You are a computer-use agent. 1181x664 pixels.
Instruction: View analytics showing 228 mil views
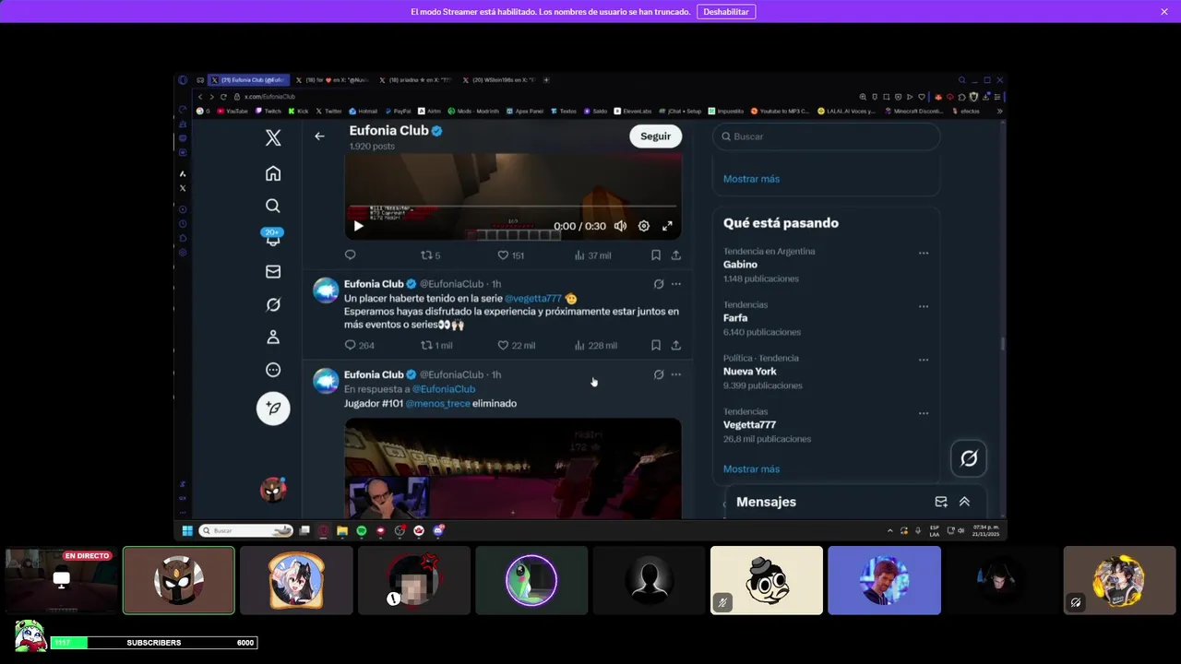595,345
